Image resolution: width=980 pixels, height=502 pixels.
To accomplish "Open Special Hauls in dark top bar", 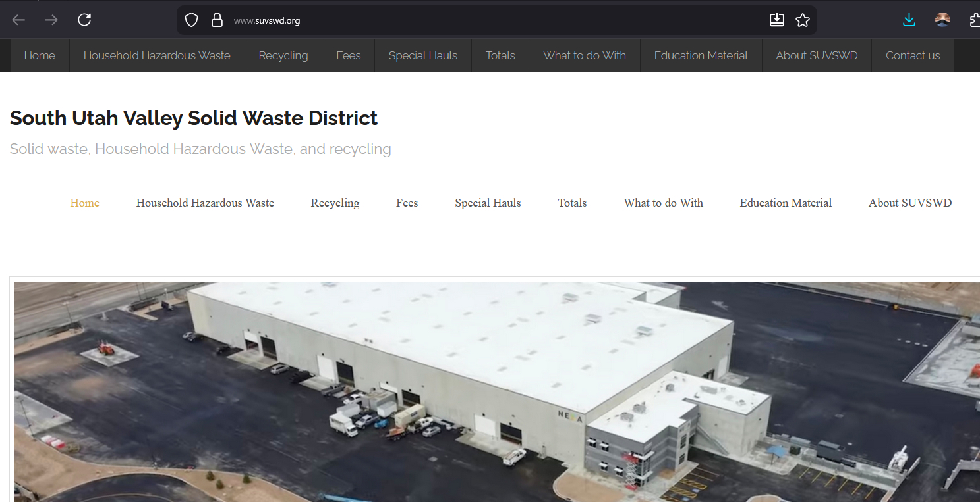I will point(422,55).
